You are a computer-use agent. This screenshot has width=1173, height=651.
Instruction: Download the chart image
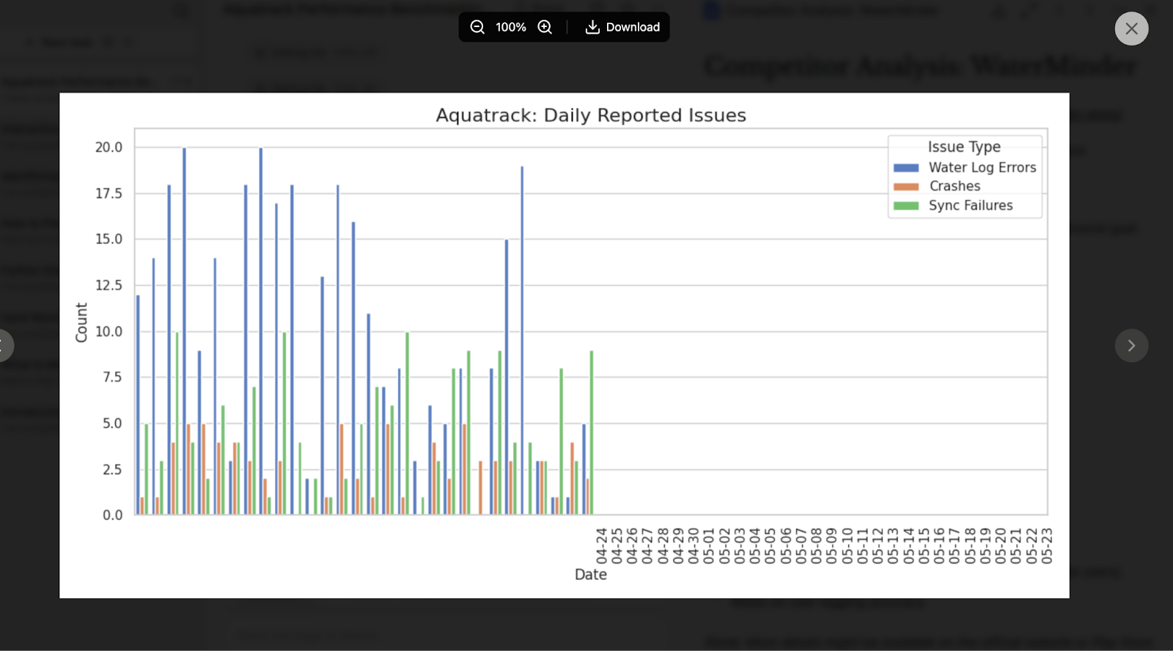[622, 27]
